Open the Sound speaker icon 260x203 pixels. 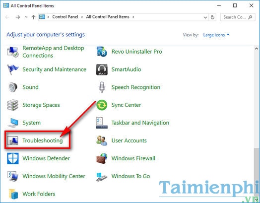(12, 87)
